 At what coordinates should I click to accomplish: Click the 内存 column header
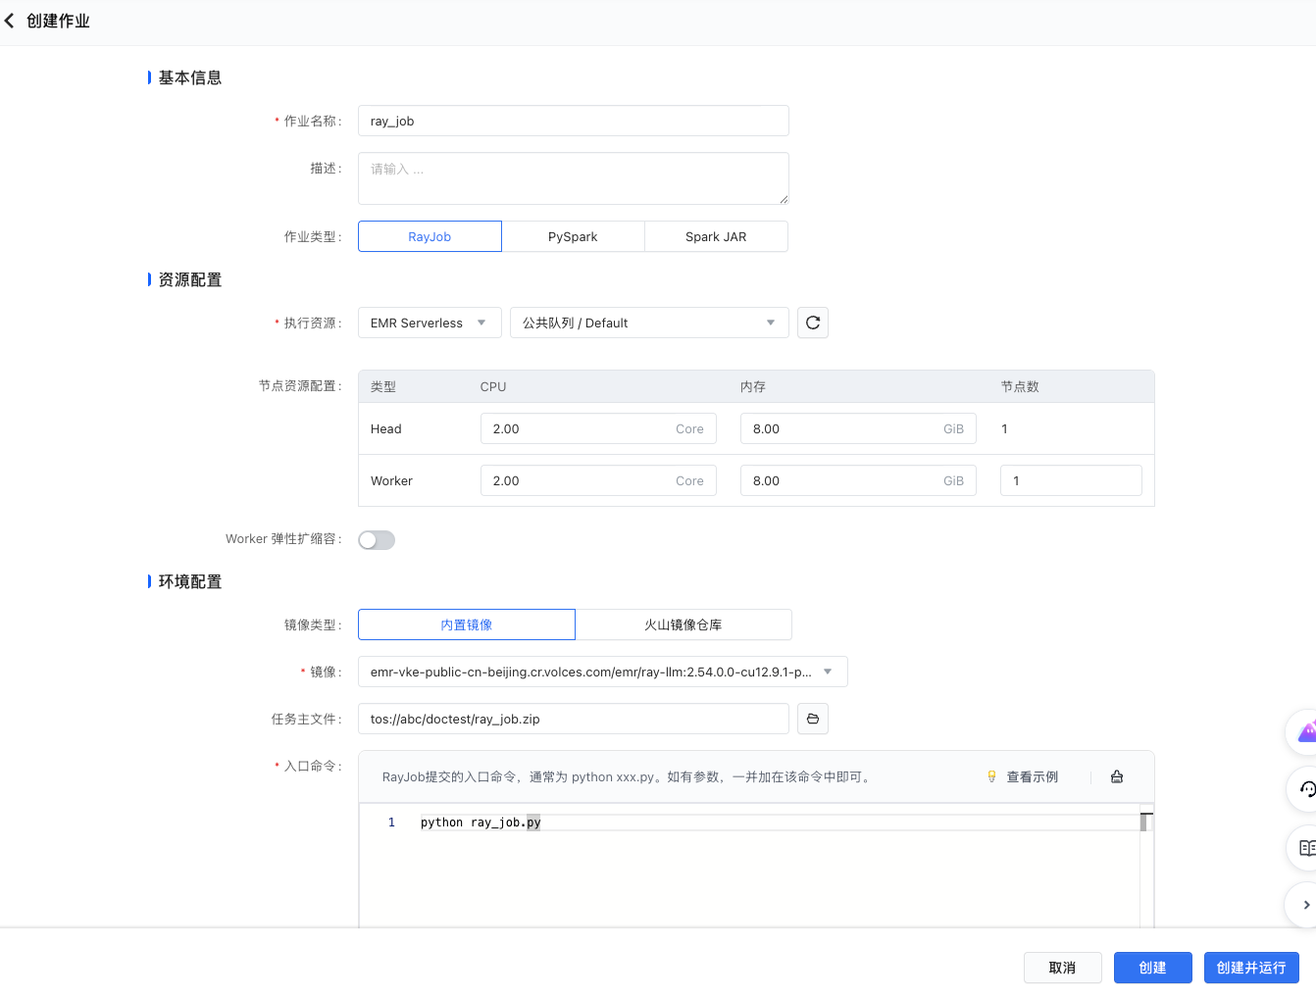(x=753, y=386)
